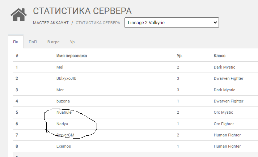Open the МАСТЕР АККАУНТ breadcrumb link
The width and height of the screenshot is (258, 157).
(51, 23)
